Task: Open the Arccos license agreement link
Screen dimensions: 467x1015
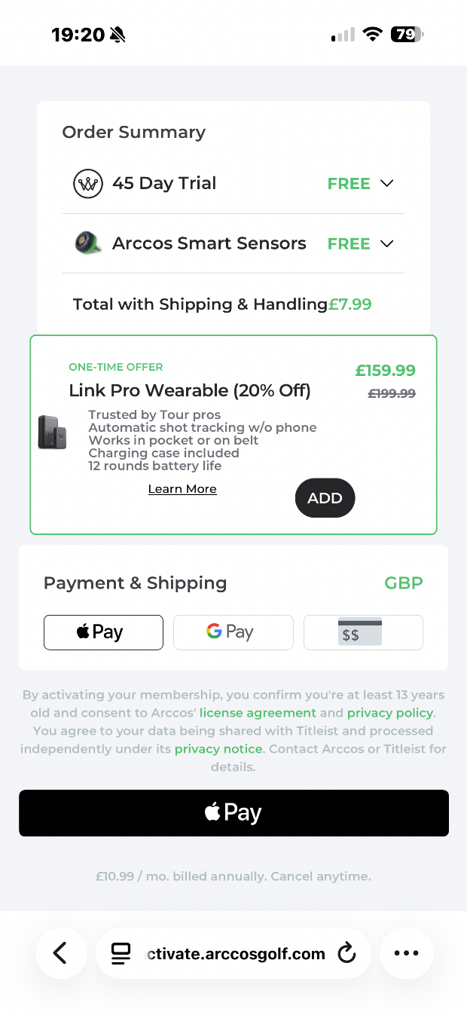Action: point(258,713)
